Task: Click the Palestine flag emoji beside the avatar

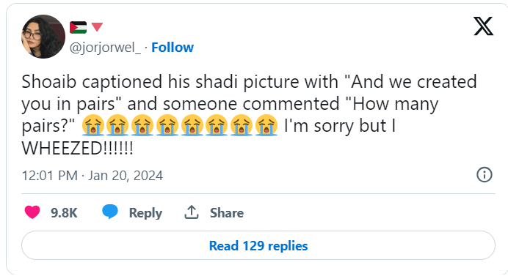Action: click(78, 28)
